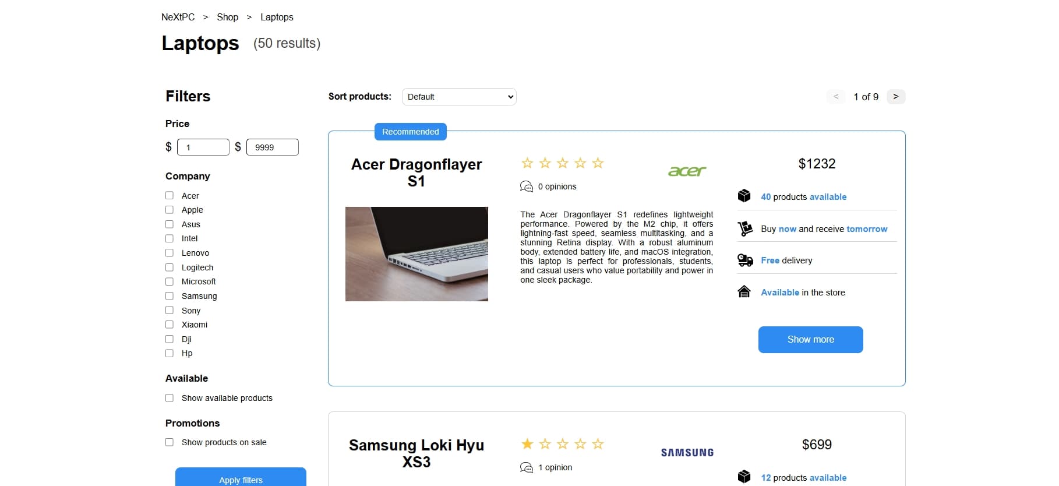Image resolution: width=1059 pixels, height=486 pixels.
Task: Click the fifth rating star on Samsung Loki Hyu
Action: [x=598, y=444]
